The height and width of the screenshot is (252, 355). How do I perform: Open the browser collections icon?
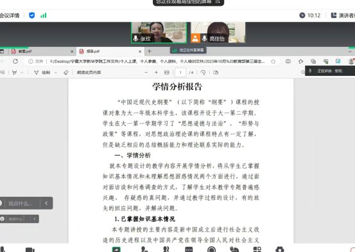pos(313,61)
